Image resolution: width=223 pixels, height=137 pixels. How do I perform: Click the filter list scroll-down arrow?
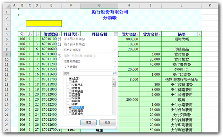114,113
